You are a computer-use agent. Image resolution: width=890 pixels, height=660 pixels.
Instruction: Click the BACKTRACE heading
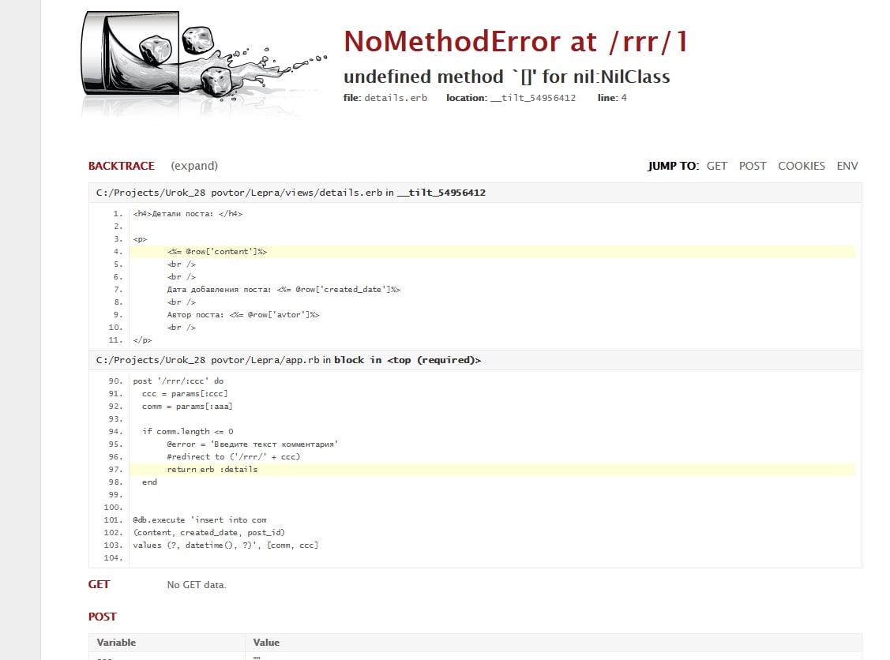click(x=122, y=166)
